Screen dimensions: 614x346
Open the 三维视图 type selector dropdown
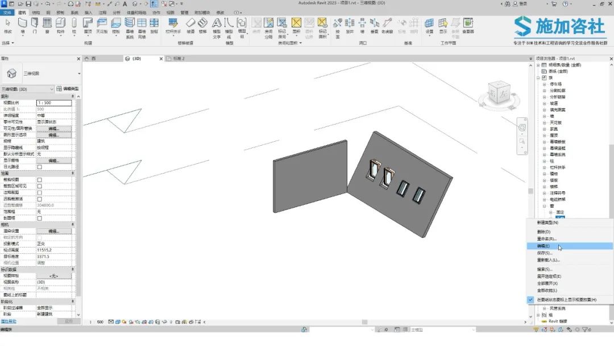(79, 73)
